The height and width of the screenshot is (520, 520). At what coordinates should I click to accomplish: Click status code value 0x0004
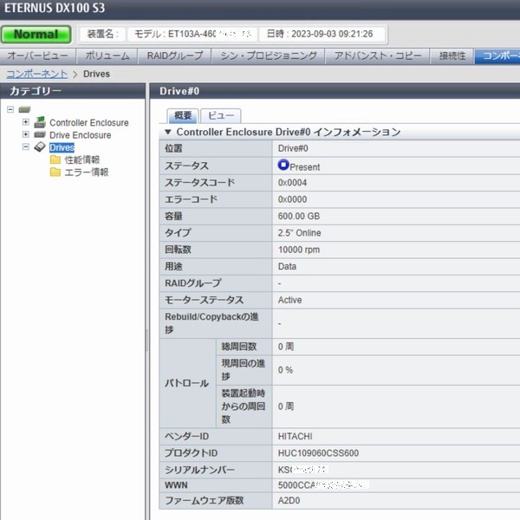[292, 183]
